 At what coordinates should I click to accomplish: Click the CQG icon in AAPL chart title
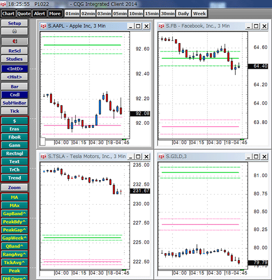(x=44, y=26)
